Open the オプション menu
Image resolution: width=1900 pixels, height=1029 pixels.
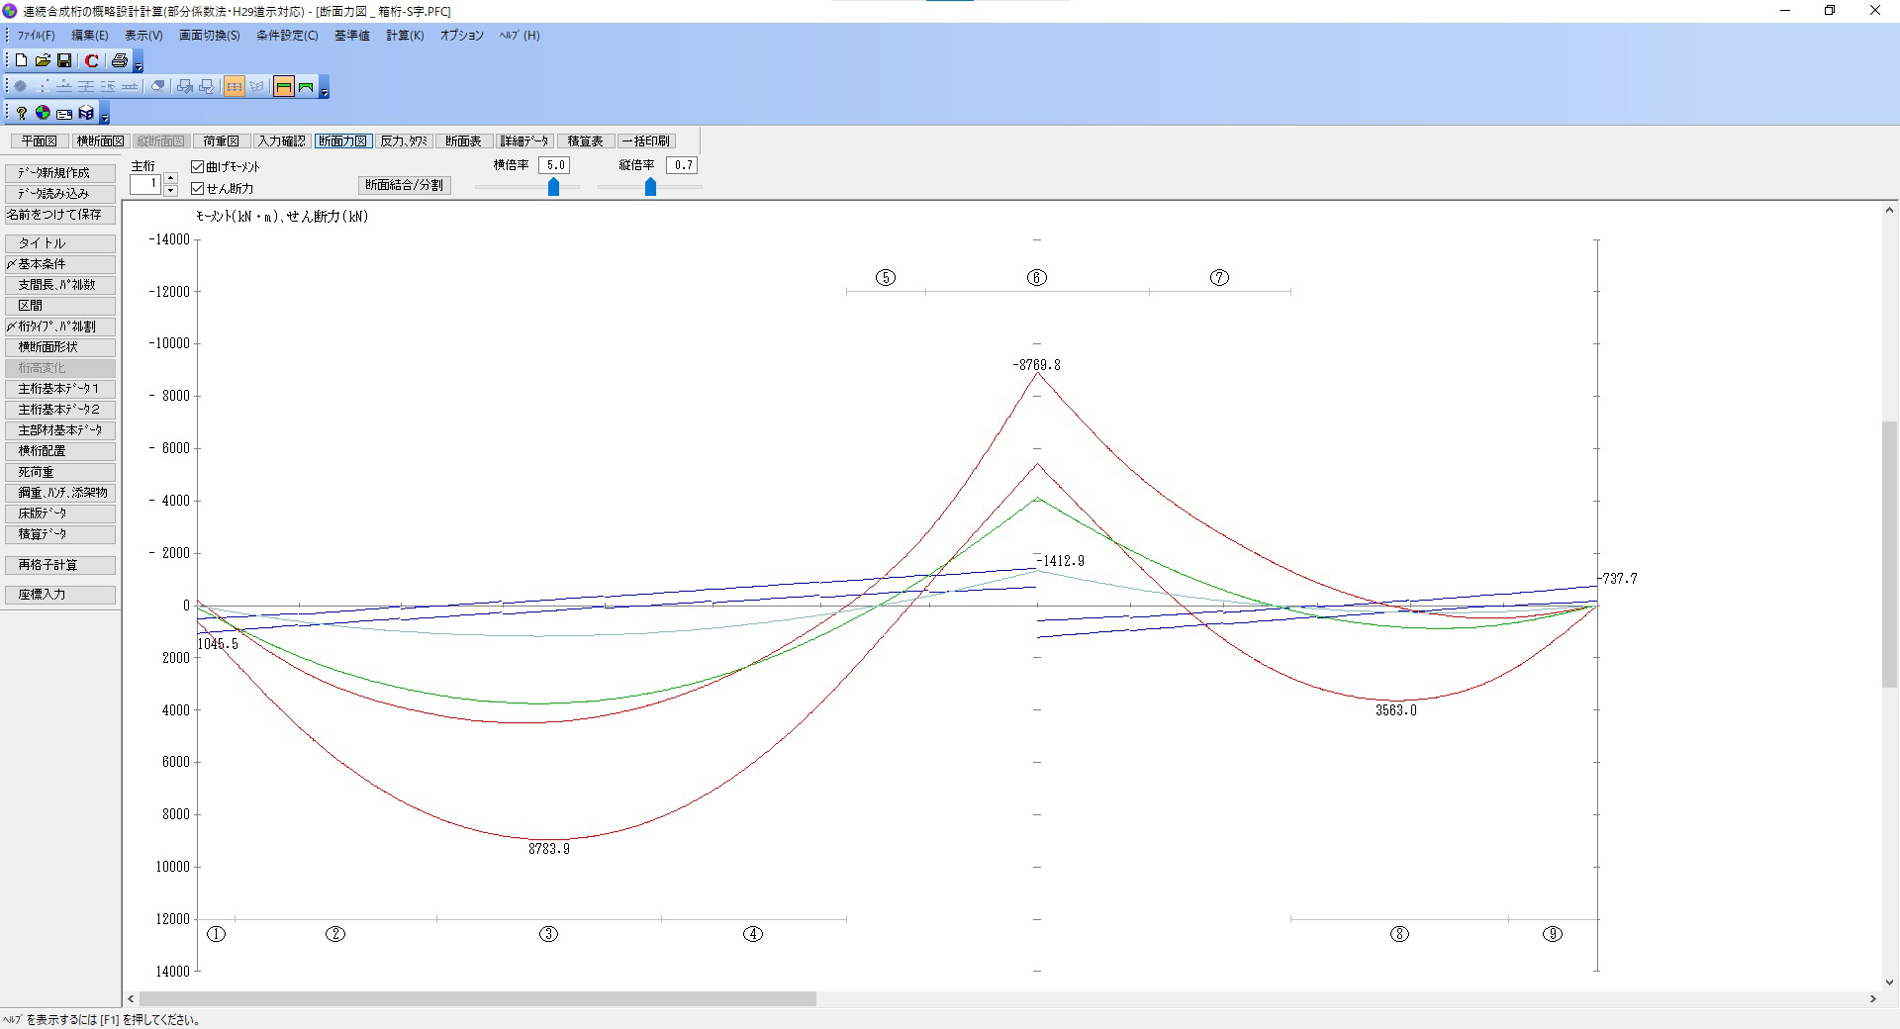click(462, 35)
